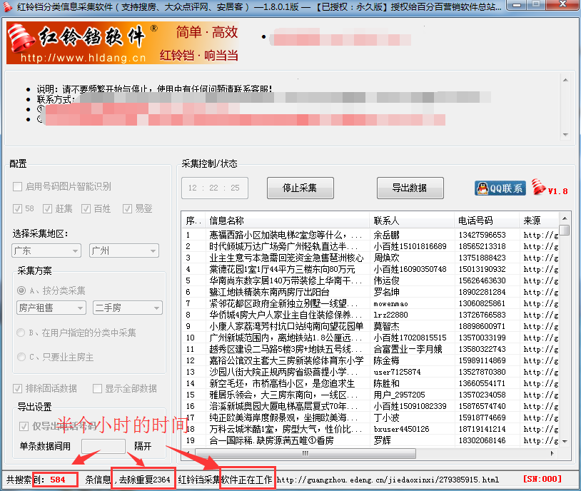Viewport: 581px width, 491px height.
Task: Click the 单条数据间用 separator input field
Action: pos(103,446)
